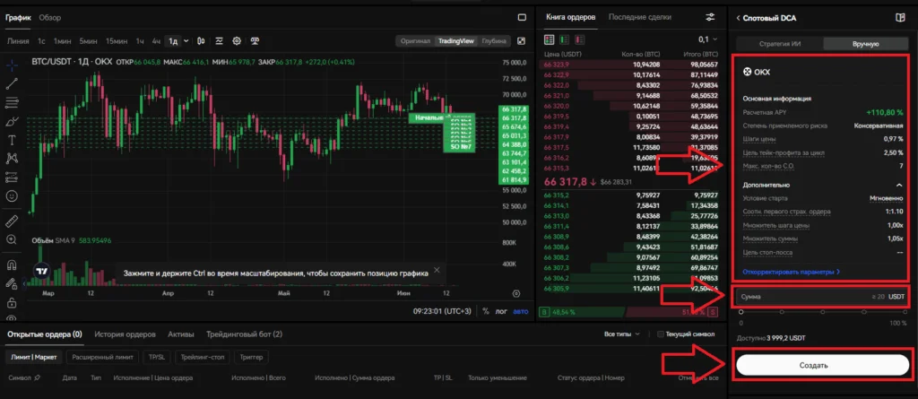This screenshot has height=399, width=918.
Task: Close the Ctrl zoom hint banner
Action: tap(437, 272)
